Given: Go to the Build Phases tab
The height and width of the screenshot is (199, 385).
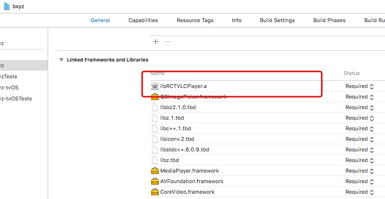Looking at the screenshot, I should click(x=329, y=20).
